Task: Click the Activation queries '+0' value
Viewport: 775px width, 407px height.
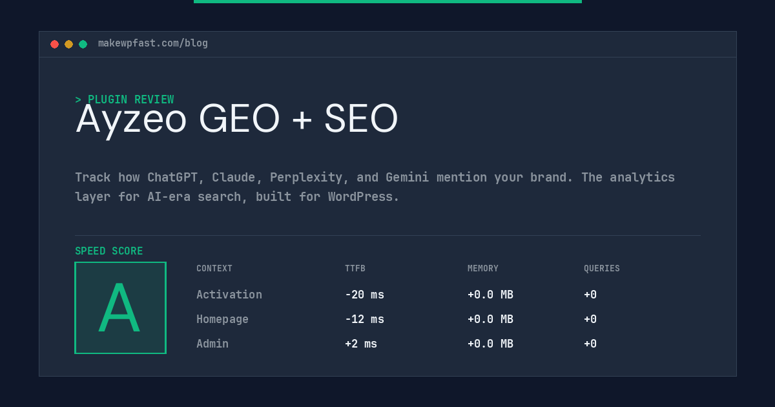Action: pos(590,295)
